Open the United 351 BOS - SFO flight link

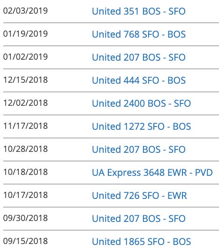(139, 11)
